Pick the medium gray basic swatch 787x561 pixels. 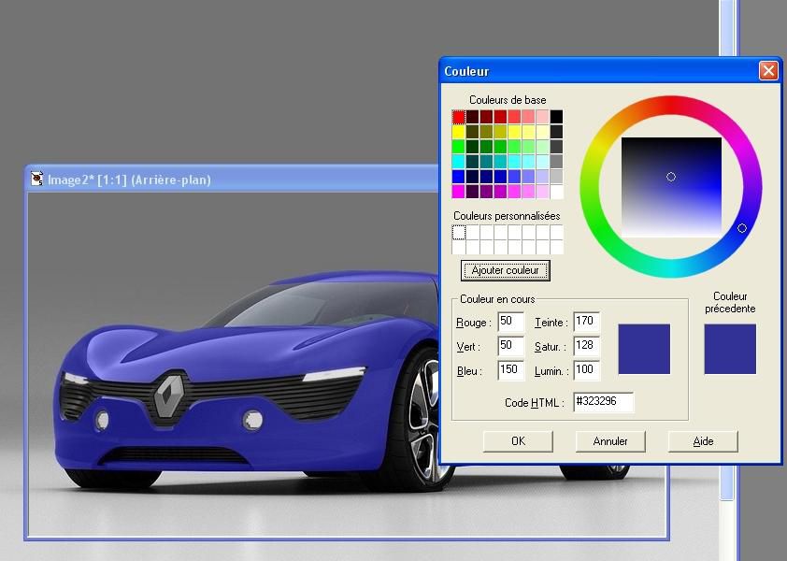(556, 162)
